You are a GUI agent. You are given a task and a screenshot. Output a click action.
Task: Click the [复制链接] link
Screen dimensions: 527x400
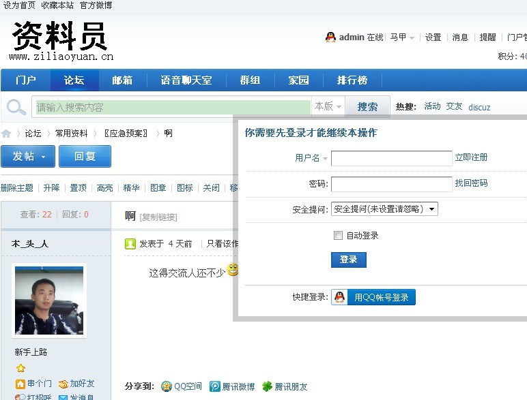tap(158, 217)
